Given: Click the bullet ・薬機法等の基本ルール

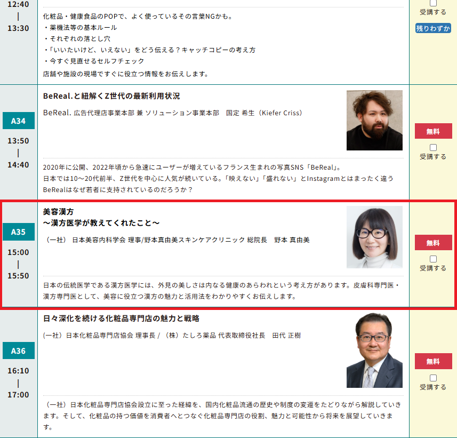Looking at the screenshot, I should point(80,27).
